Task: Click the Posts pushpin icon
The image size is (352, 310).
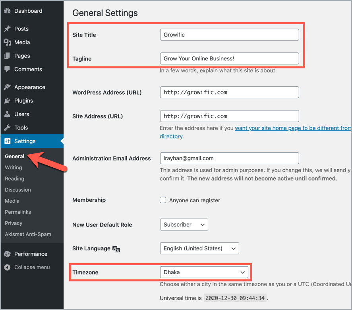Action: [x=7, y=29]
